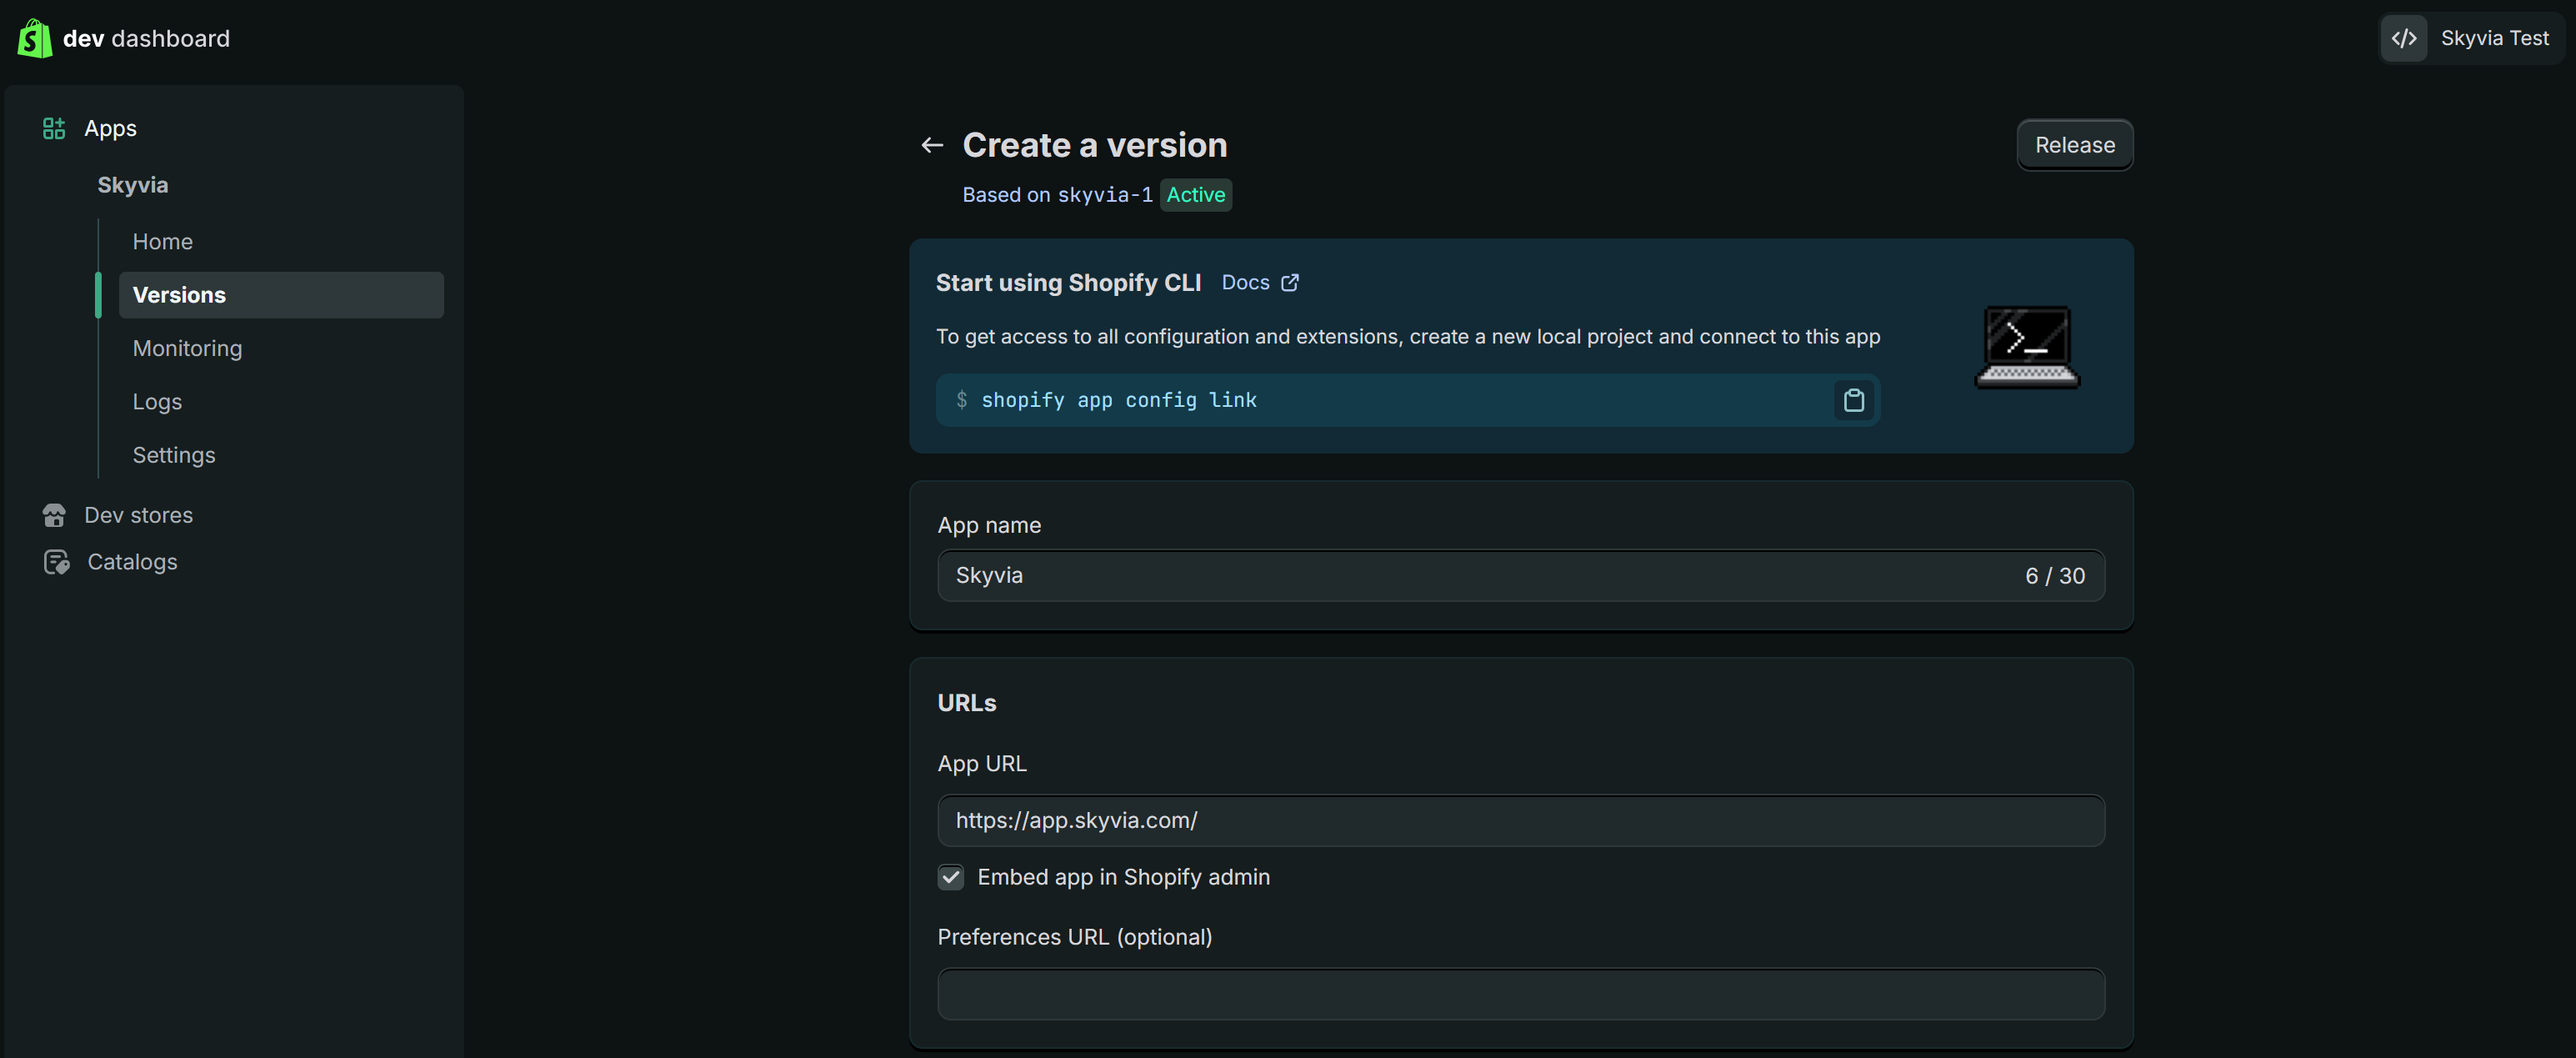Open the Settings page
This screenshot has height=1058, width=2576.
coord(174,454)
